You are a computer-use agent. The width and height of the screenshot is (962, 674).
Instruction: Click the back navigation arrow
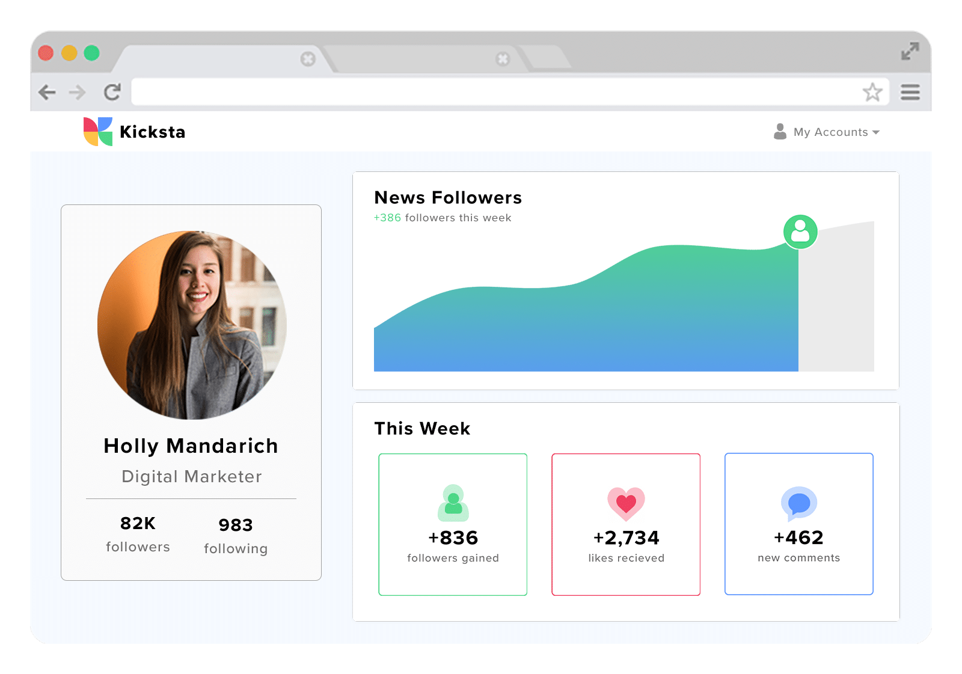pos(47,92)
